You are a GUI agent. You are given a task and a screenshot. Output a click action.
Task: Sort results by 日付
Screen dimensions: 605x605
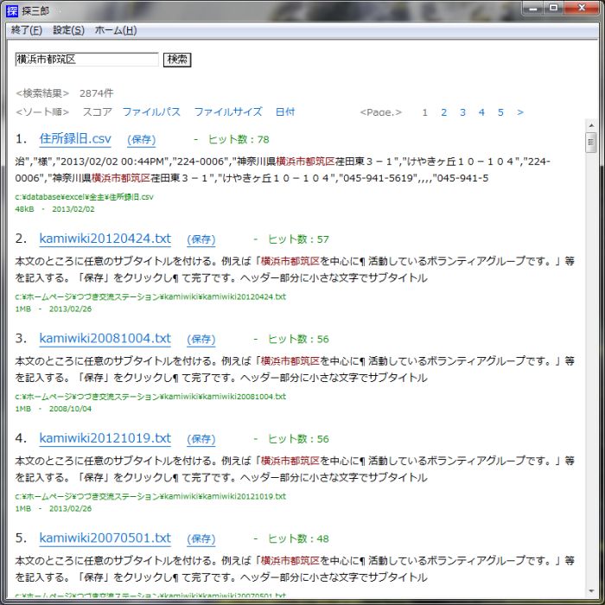coord(285,112)
